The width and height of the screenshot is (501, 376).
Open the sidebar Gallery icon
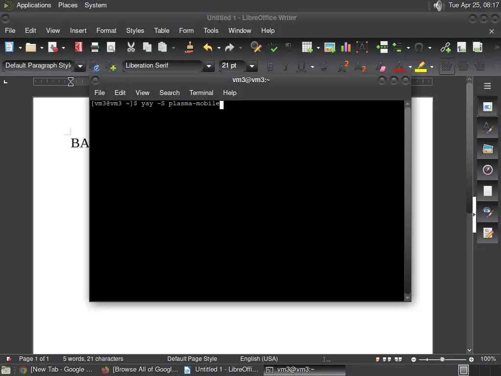tap(487, 149)
